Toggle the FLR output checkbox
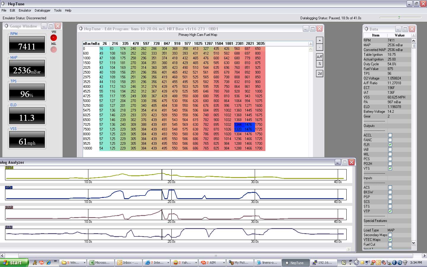The height and width of the screenshot is (267, 427). point(390,145)
